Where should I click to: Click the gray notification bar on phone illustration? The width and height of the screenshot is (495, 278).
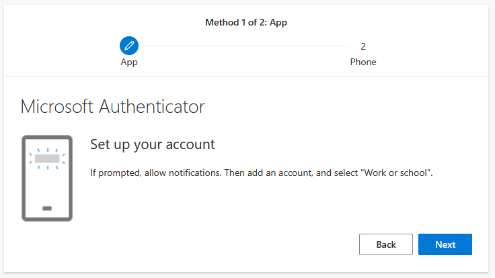(x=47, y=158)
